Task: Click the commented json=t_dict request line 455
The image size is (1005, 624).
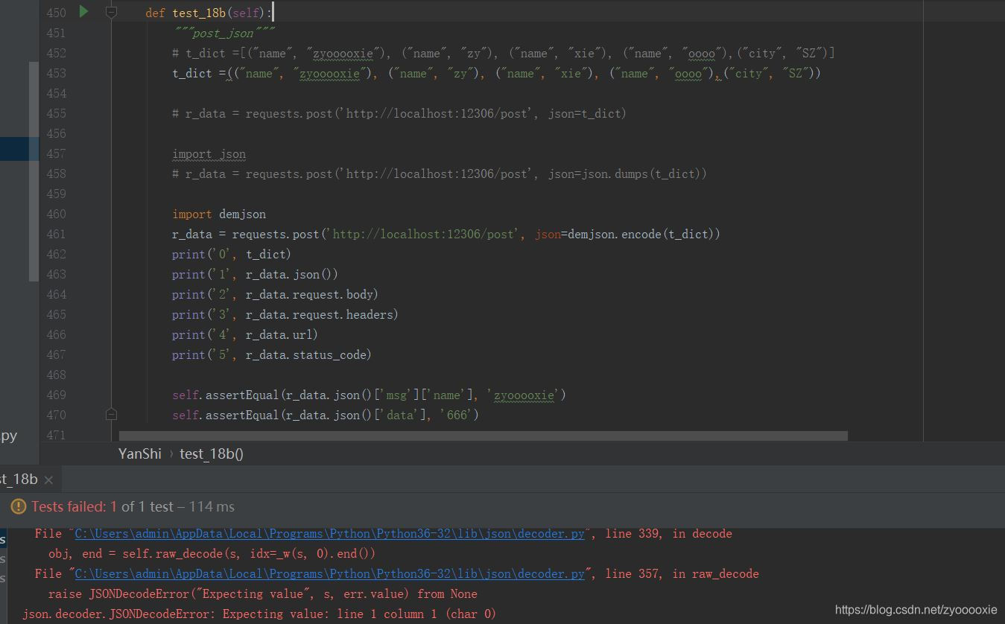Action: click(x=399, y=113)
